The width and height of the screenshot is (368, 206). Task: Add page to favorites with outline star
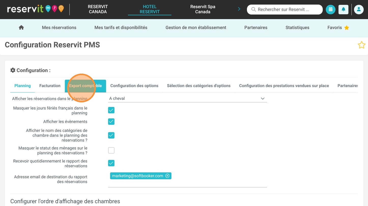361,45
